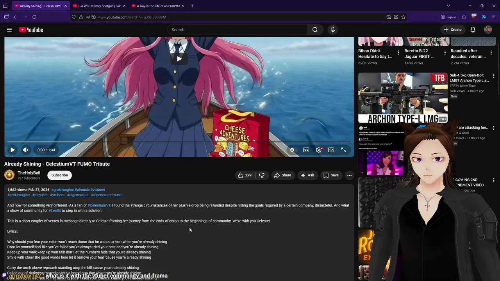The width and height of the screenshot is (500, 281).
Task: Go back in browser history
Action: pos(16,17)
